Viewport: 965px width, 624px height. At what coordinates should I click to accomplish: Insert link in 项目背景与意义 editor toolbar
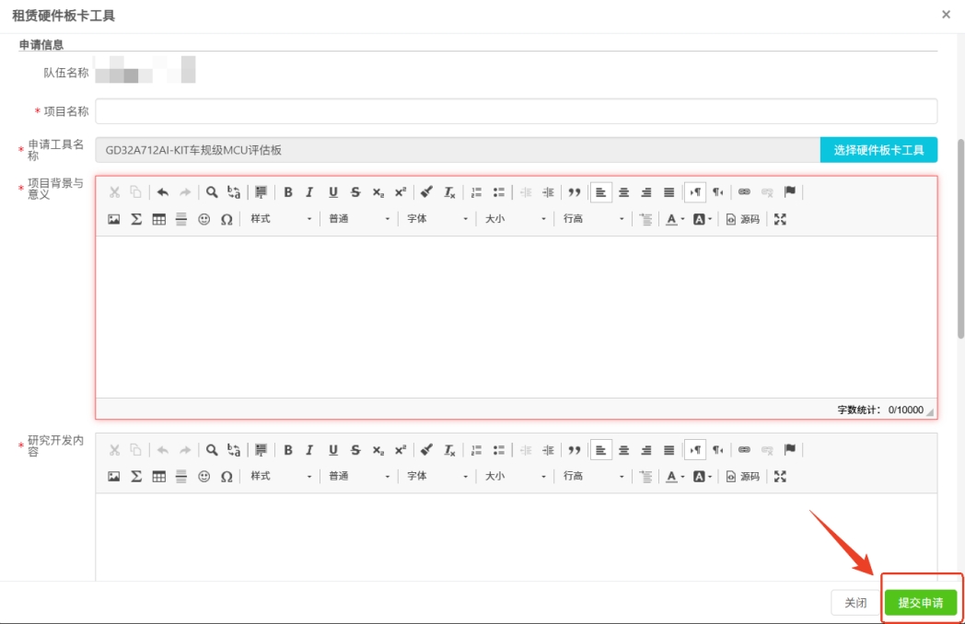(744, 192)
